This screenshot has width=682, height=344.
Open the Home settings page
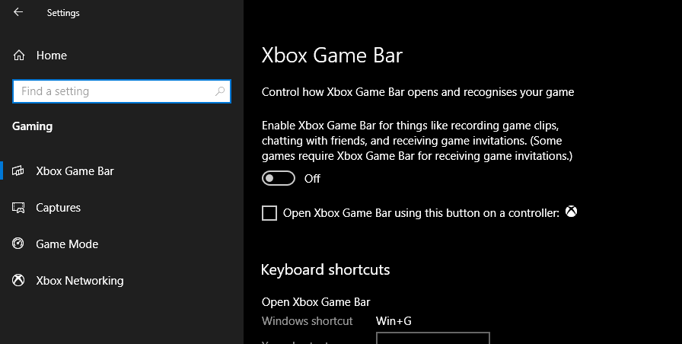point(51,56)
